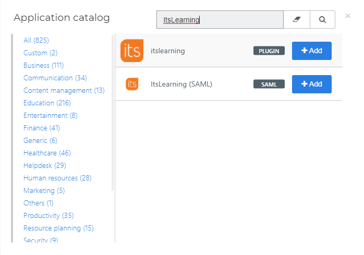This screenshot has width=364, height=255.
Task: Open Content management (13) category
Action: tap(64, 91)
